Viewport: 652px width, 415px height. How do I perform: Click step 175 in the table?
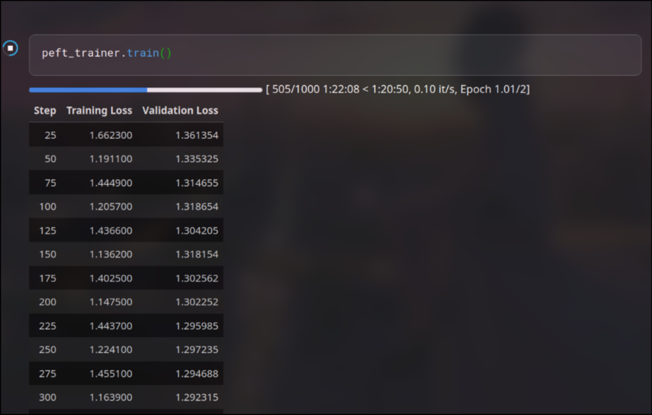click(48, 278)
